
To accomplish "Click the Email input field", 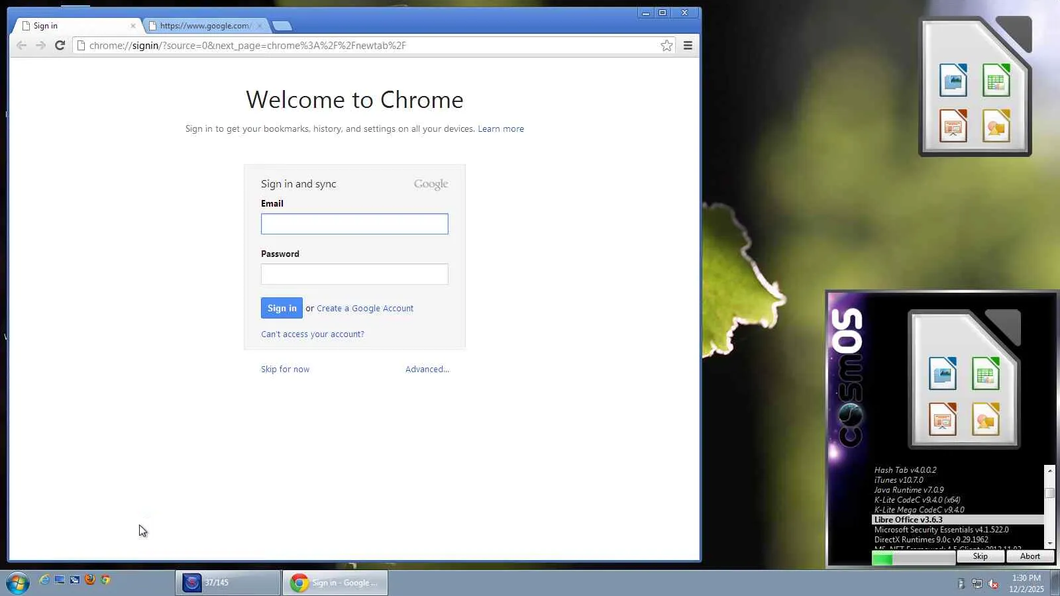I will click(354, 224).
